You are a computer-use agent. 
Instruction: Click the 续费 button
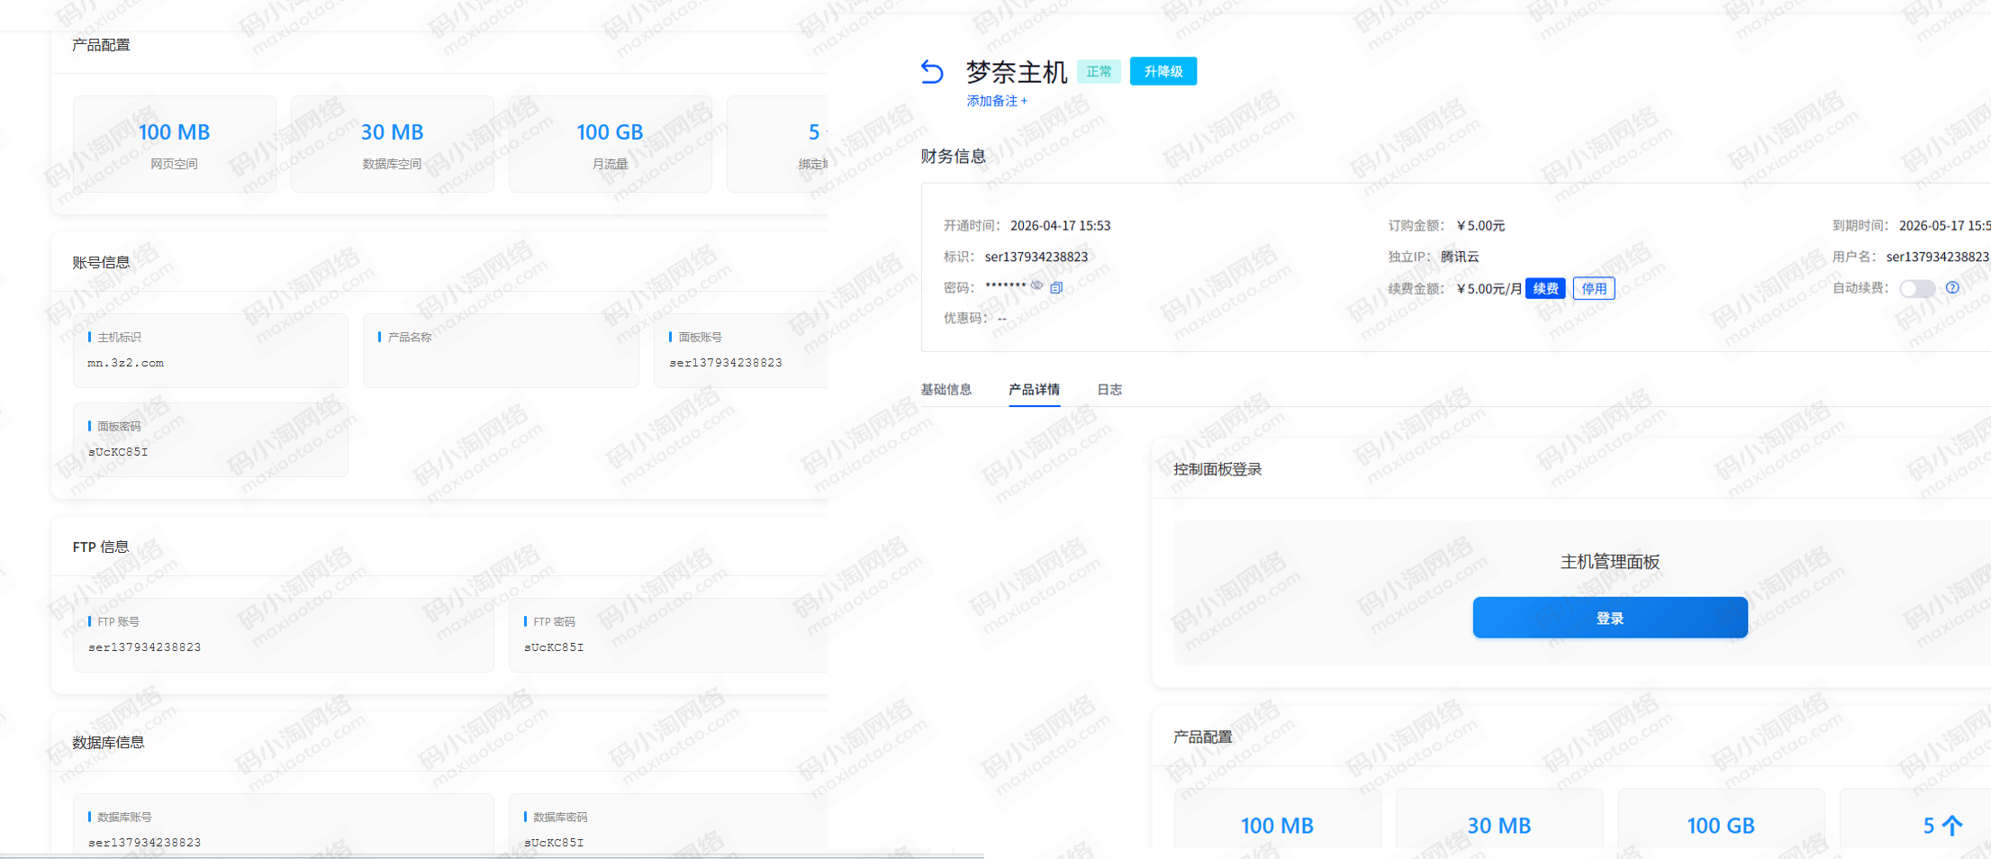coord(1544,288)
